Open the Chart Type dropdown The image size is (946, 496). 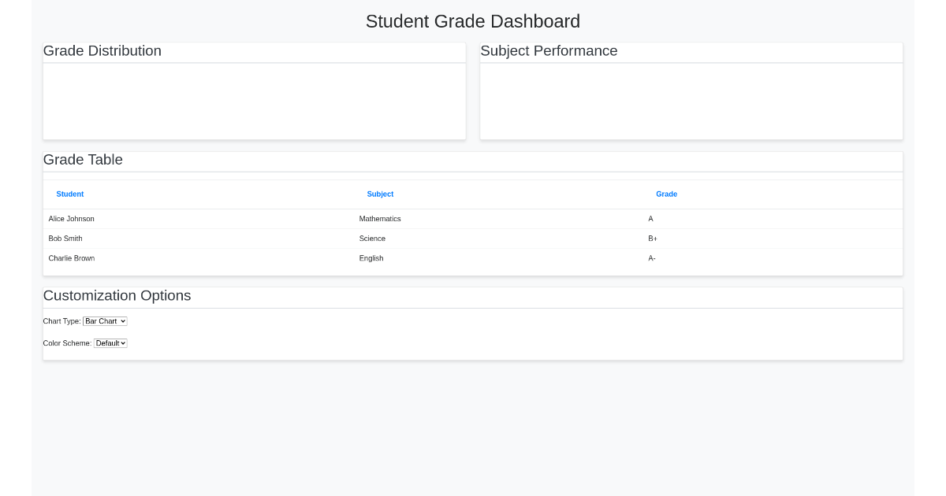pyautogui.click(x=105, y=320)
